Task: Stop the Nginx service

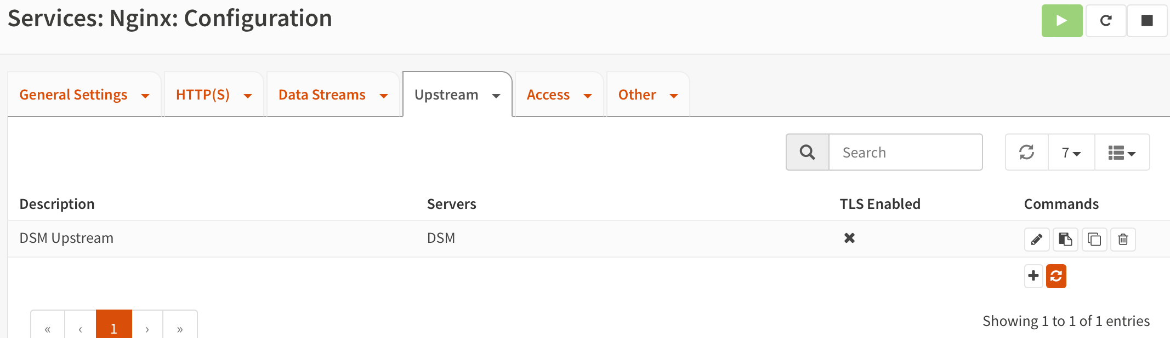Action: point(1146,21)
